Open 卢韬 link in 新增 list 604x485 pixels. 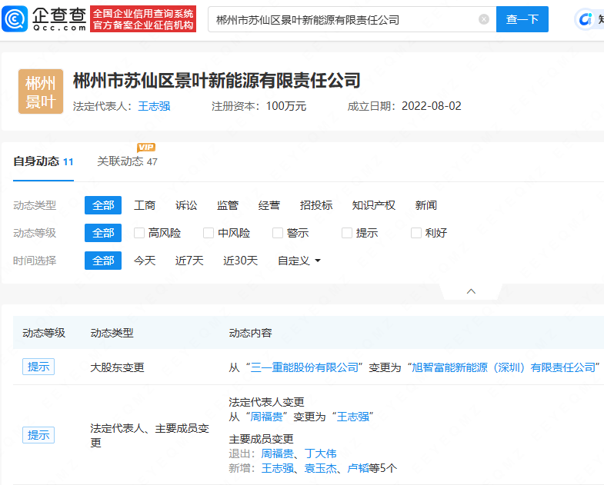coord(359,468)
